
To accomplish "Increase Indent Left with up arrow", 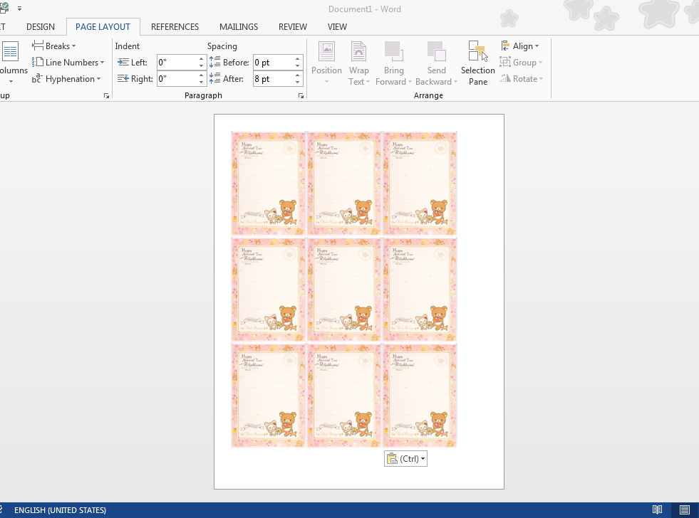I will [201, 59].
